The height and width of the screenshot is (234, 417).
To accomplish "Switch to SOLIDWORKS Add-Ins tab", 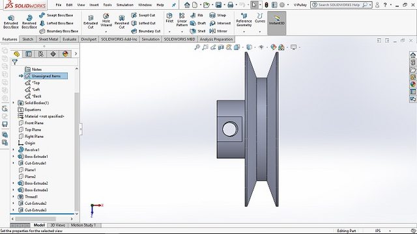I will 119,39.
